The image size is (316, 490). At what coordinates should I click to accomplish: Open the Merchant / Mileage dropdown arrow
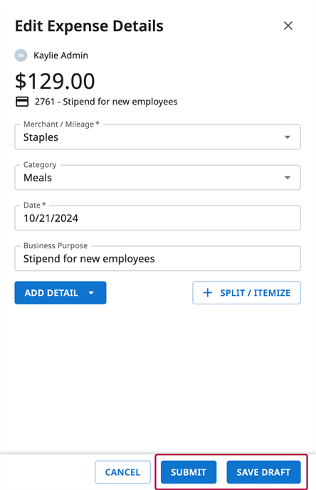coord(288,137)
